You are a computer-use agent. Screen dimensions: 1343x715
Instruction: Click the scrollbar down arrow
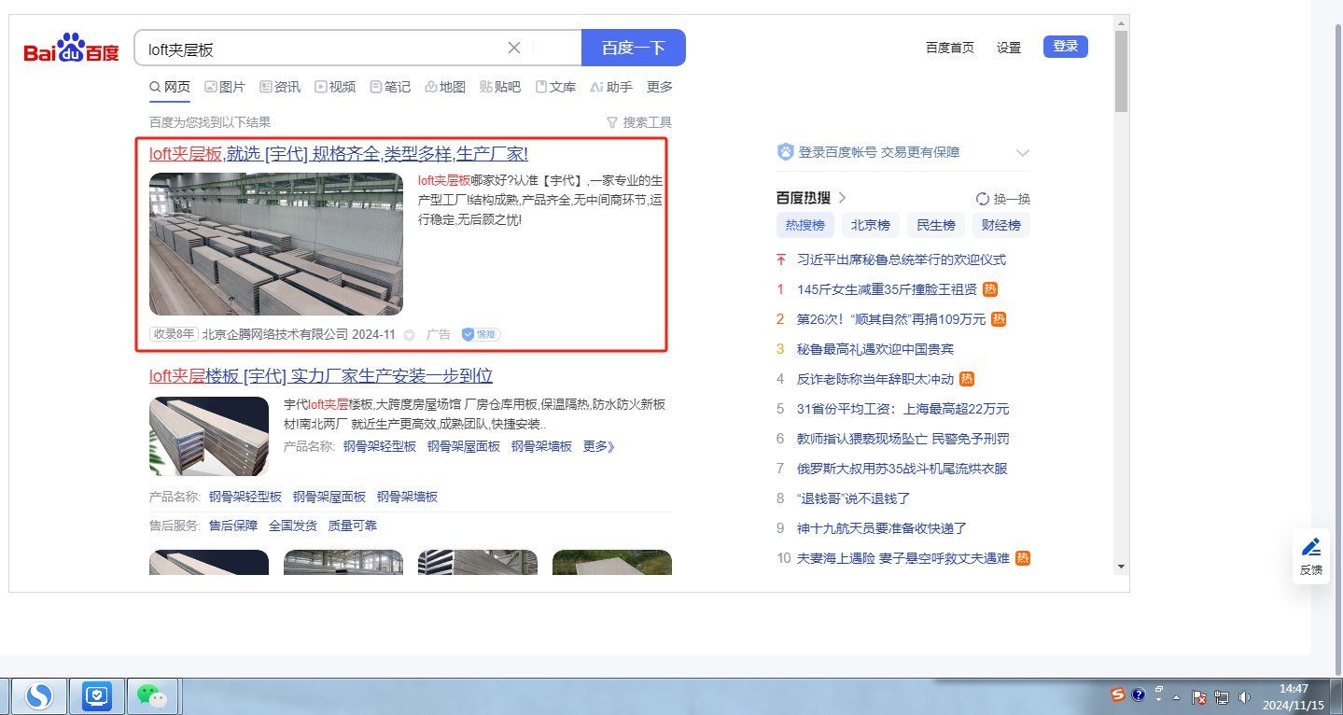1121,567
